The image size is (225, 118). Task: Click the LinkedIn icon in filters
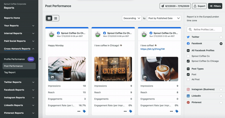coord(188,96)
